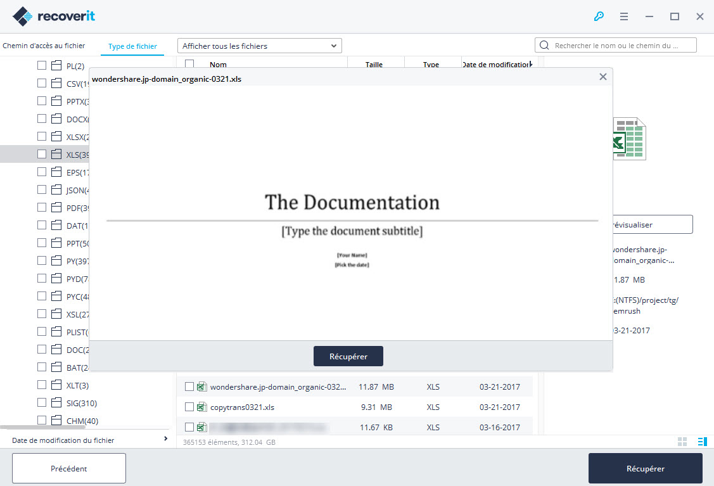Click Excel icon of the 11.67 KB file

click(201, 427)
